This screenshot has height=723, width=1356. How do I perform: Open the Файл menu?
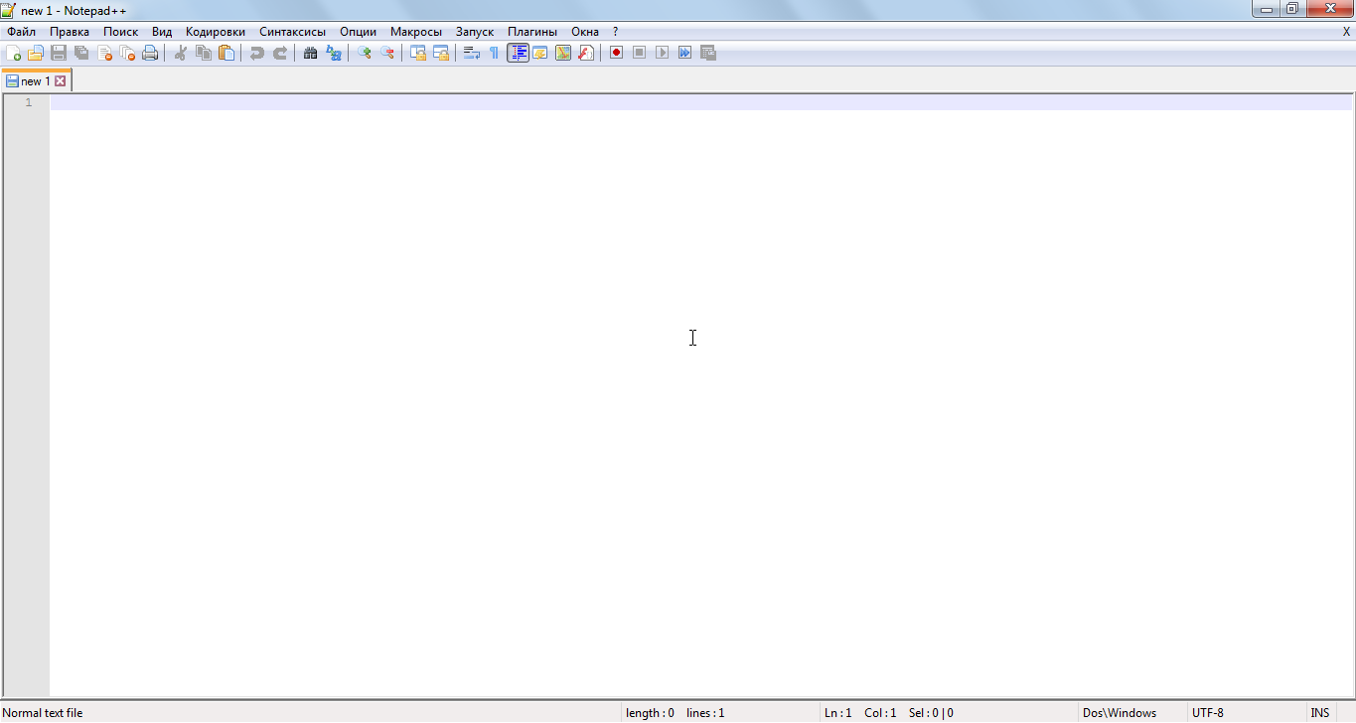point(21,32)
